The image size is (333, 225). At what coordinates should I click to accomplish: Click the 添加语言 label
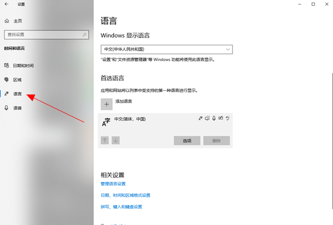124,101
